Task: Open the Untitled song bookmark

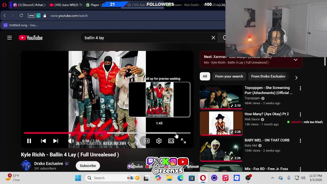Action: [20, 25]
